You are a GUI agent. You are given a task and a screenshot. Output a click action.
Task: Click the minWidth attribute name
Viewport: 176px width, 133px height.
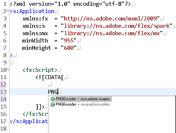pos(35,41)
